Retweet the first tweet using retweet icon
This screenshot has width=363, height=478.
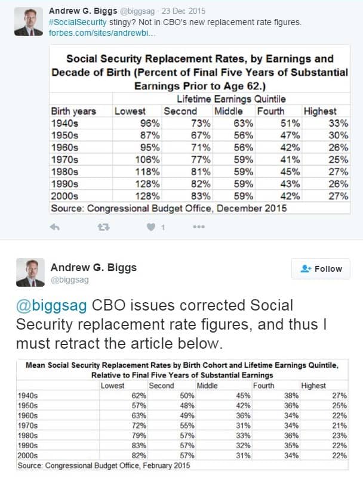(103, 227)
